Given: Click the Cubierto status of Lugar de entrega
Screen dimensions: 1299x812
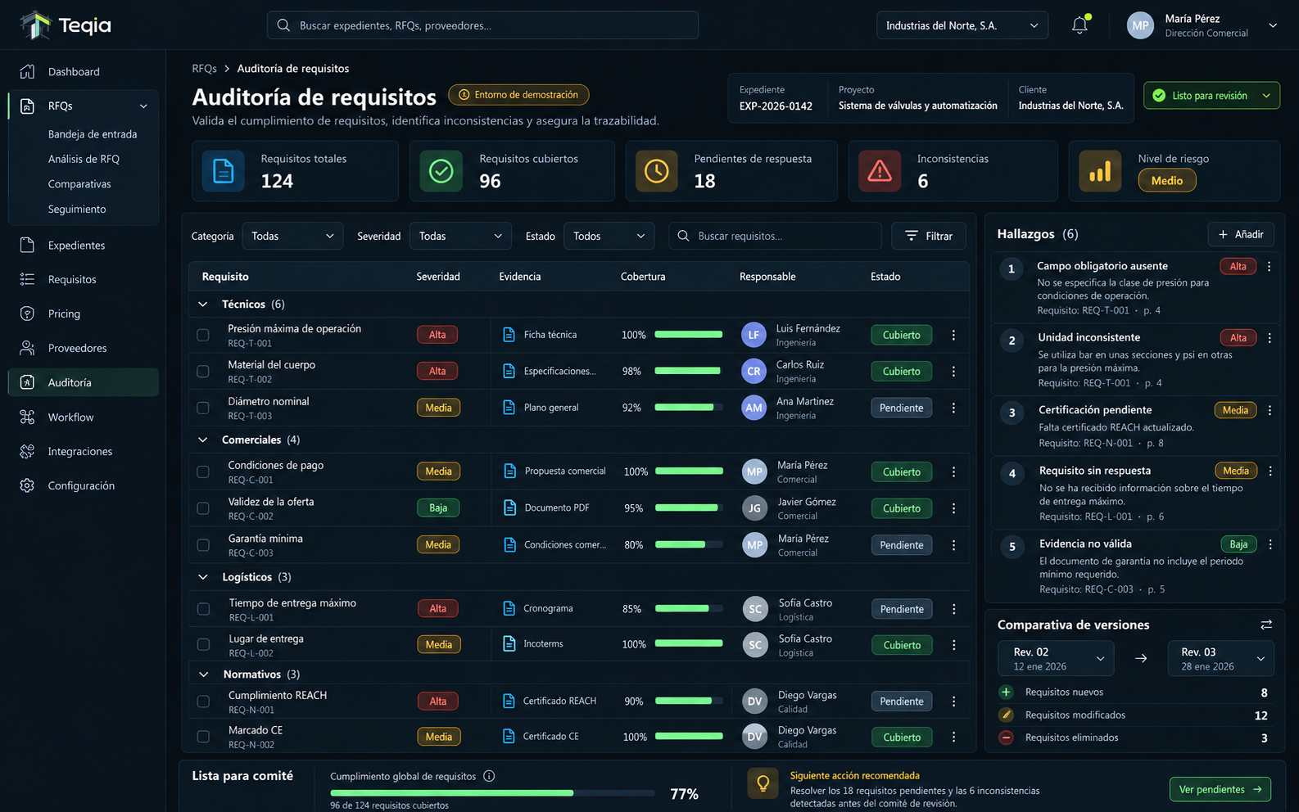Looking at the screenshot, I should (x=901, y=645).
